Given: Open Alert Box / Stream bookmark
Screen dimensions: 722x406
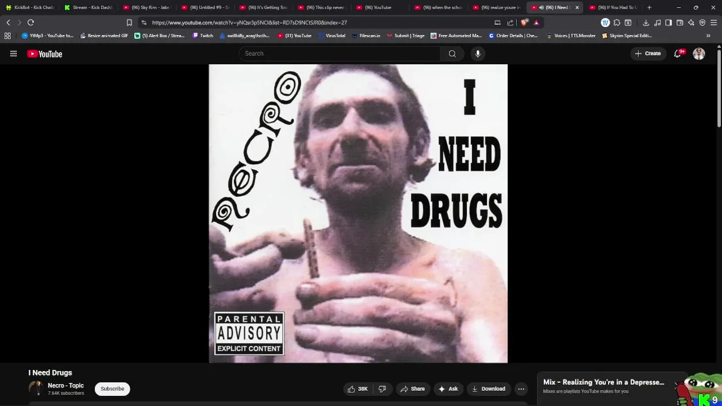Looking at the screenshot, I should 160,36.
